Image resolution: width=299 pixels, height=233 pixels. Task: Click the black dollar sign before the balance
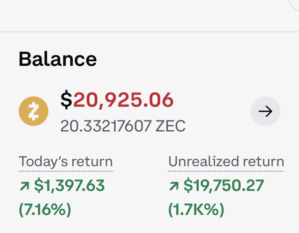66,99
